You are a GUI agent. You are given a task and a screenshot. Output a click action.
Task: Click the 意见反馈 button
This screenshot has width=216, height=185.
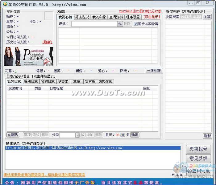[x=198, y=158]
